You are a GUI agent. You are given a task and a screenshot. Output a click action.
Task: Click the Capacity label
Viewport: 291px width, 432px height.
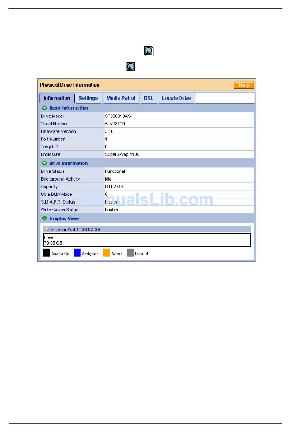click(49, 187)
